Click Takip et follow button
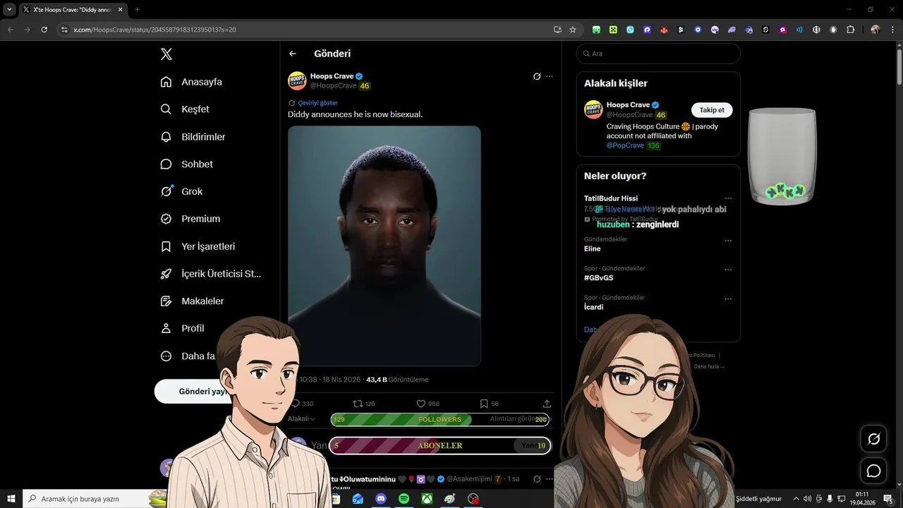Viewport: 903px width, 508px height. 712,110
